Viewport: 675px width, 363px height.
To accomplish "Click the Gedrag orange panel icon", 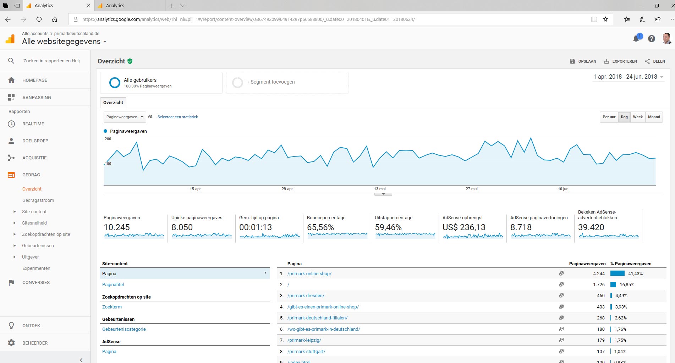I will tap(11, 175).
